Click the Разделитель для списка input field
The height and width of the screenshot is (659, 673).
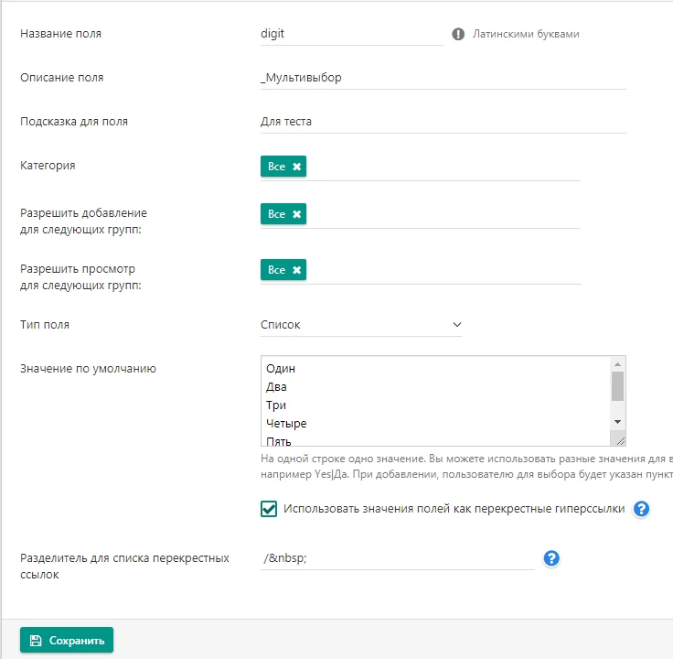[x=397, y=558]
